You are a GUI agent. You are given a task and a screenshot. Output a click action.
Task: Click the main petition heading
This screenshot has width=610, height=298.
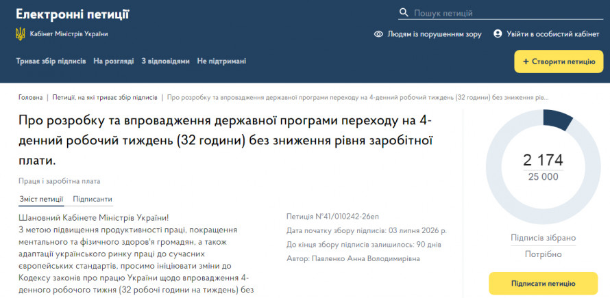coord(225,141)
